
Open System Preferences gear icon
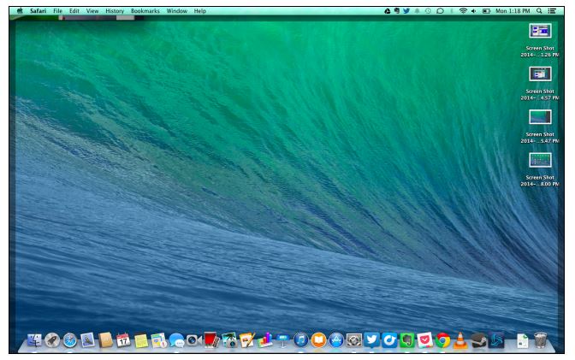click(354, 340)
